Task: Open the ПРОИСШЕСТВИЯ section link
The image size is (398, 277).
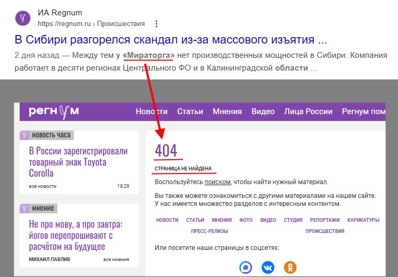Action: [325, 231]
